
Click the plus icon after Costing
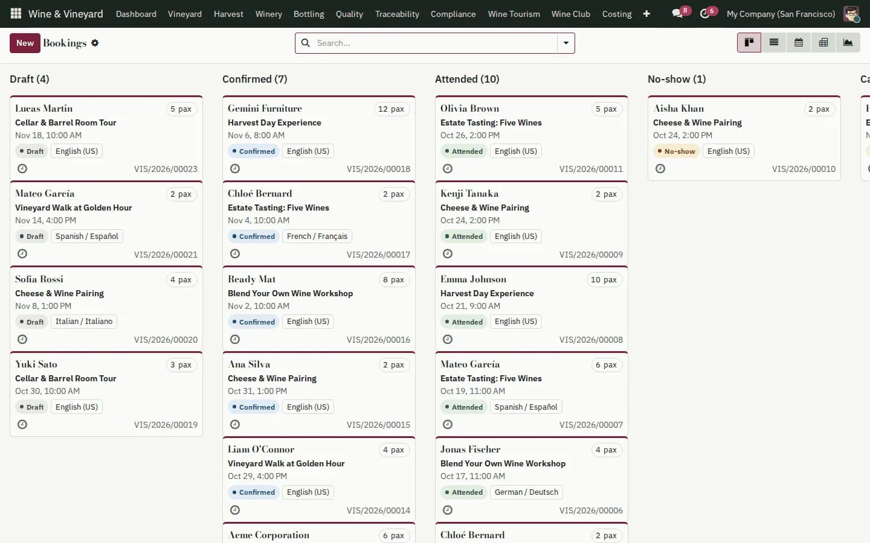[646, 14]
